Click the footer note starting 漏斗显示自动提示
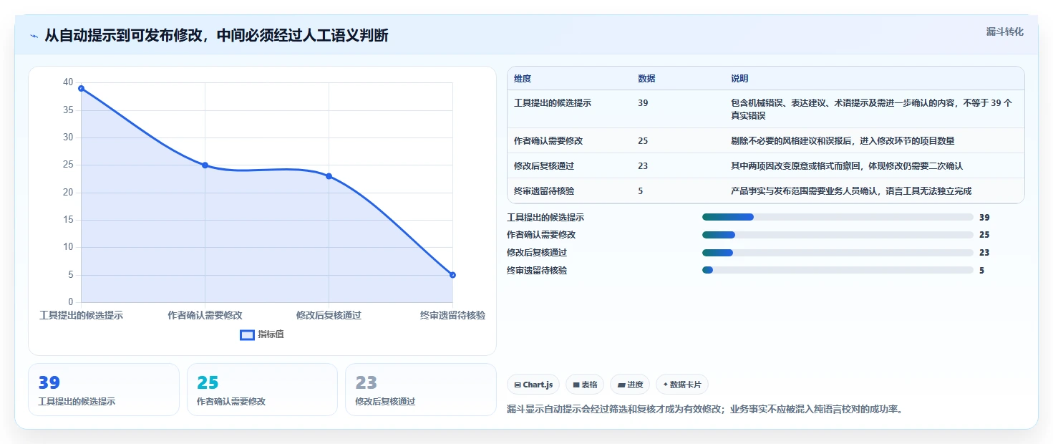1053x444 pixels. click(704, 410)
